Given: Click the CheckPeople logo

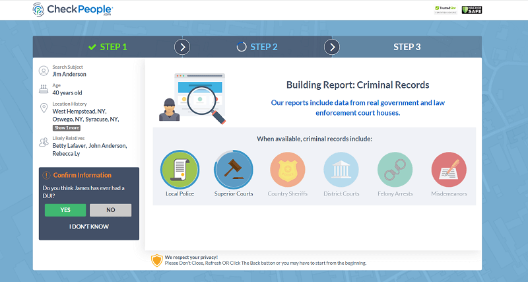Looking at the screenshot, I should [x=73, y=10].
